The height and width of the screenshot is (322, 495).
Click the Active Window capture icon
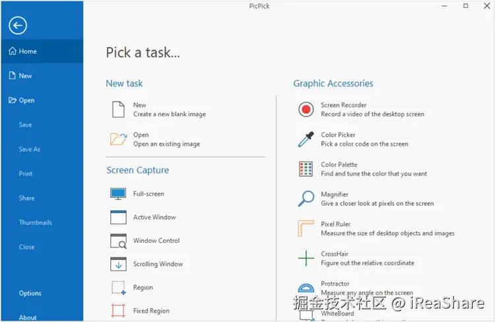click(118, 217)
